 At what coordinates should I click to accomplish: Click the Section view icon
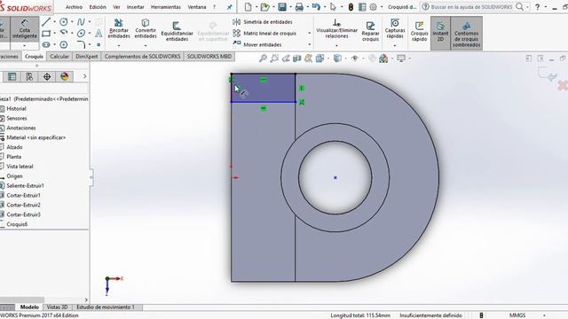tap(297, 58)
